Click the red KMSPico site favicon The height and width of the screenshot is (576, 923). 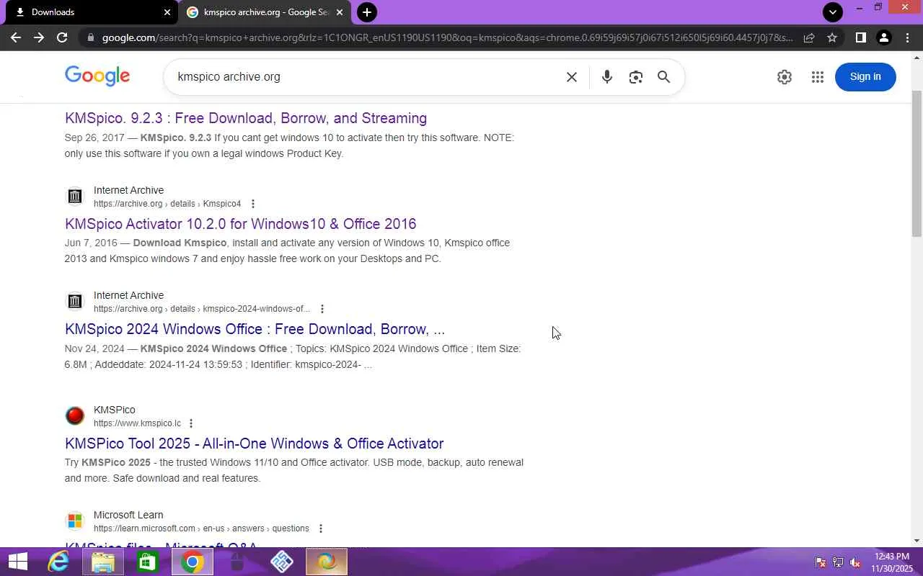75,416
